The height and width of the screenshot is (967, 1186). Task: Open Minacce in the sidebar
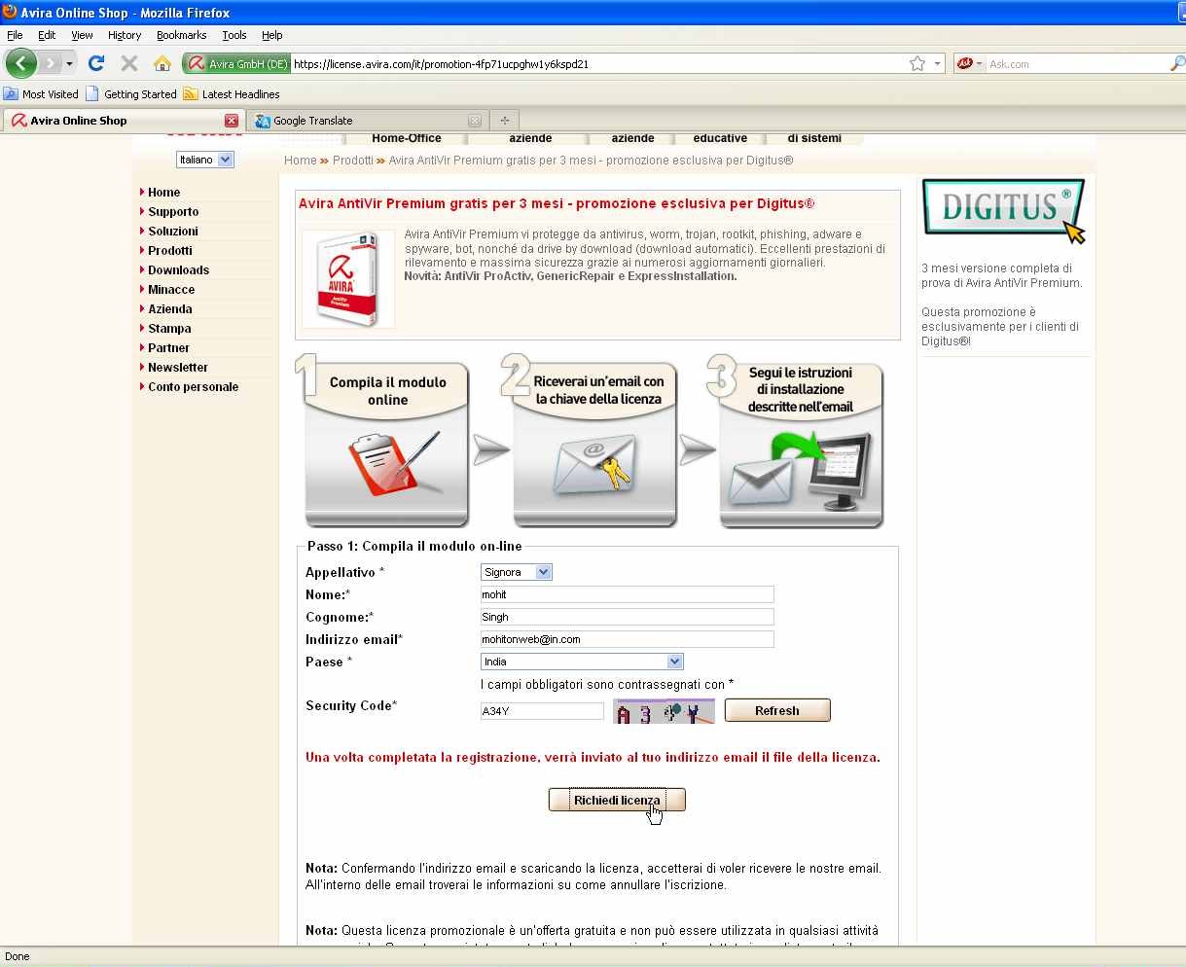(171, 290)
